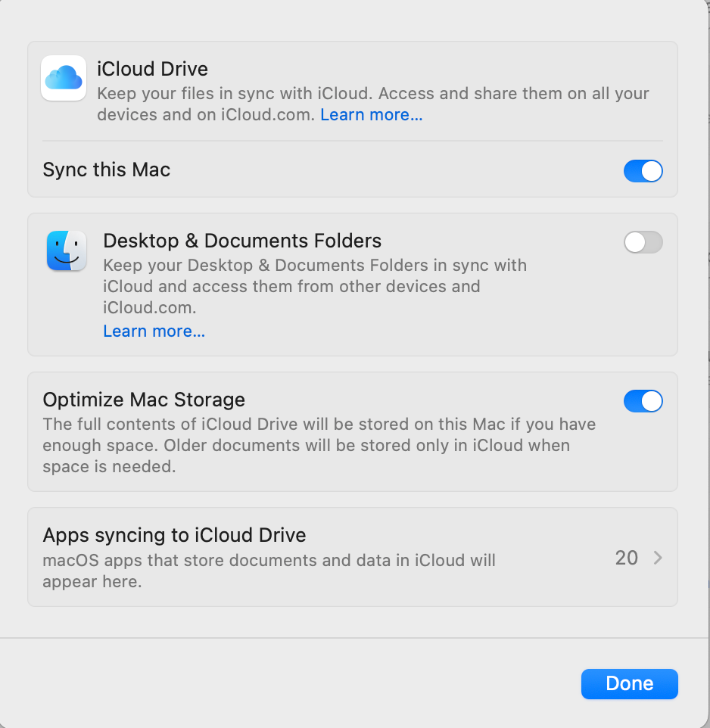Click the "macOS apps that store documents" description
Viewport: 710px width, 728px height.
click(269, 571)
